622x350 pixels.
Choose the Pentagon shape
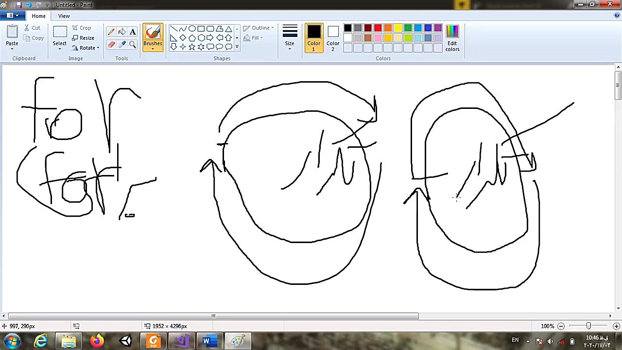tap(192, 38)
